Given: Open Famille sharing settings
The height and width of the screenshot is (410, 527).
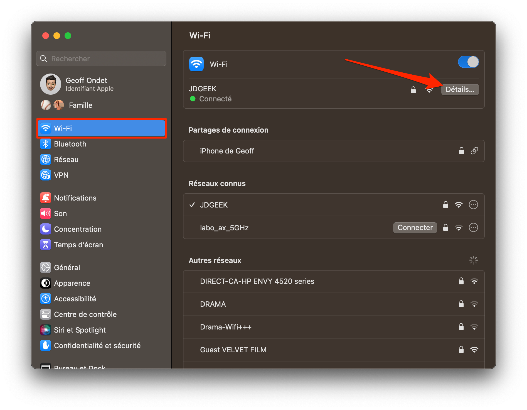Looking at the screenshot, I should click(x=102, y=105).
